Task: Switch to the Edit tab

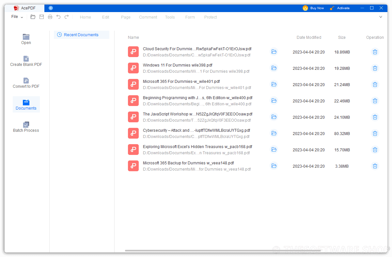Action: [106, 17]
